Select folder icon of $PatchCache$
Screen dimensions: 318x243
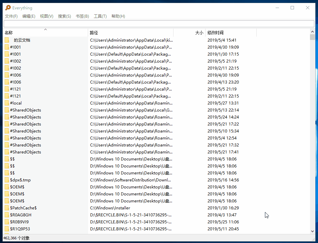[x=7, y=208]
